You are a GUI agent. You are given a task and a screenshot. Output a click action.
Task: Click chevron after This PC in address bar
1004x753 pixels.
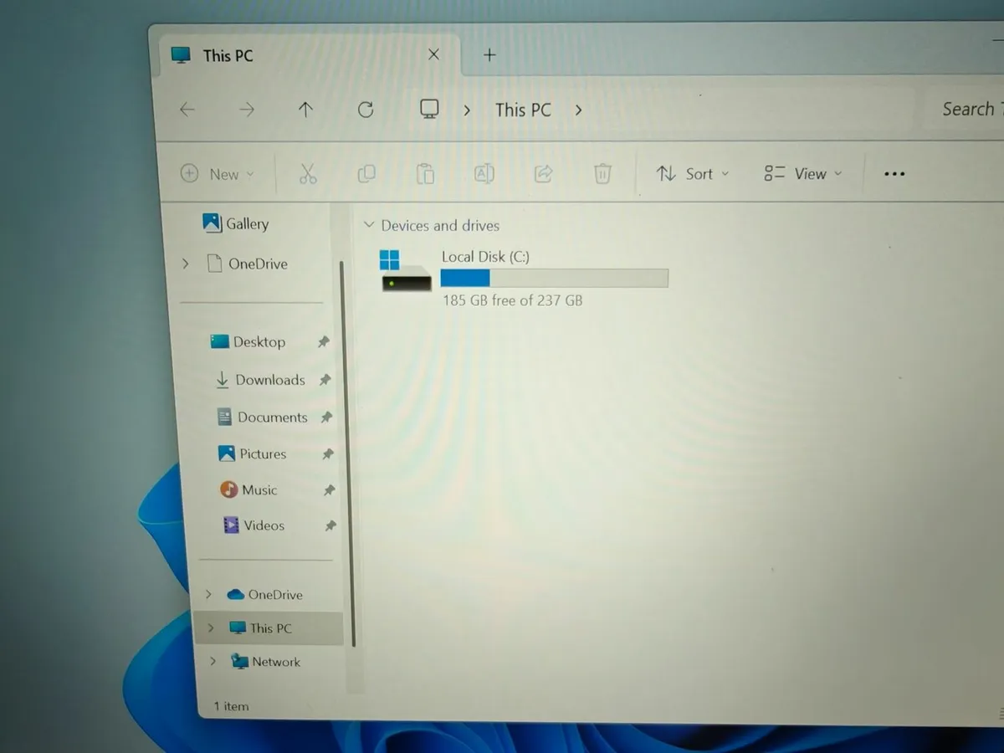[x=578, y=110]
